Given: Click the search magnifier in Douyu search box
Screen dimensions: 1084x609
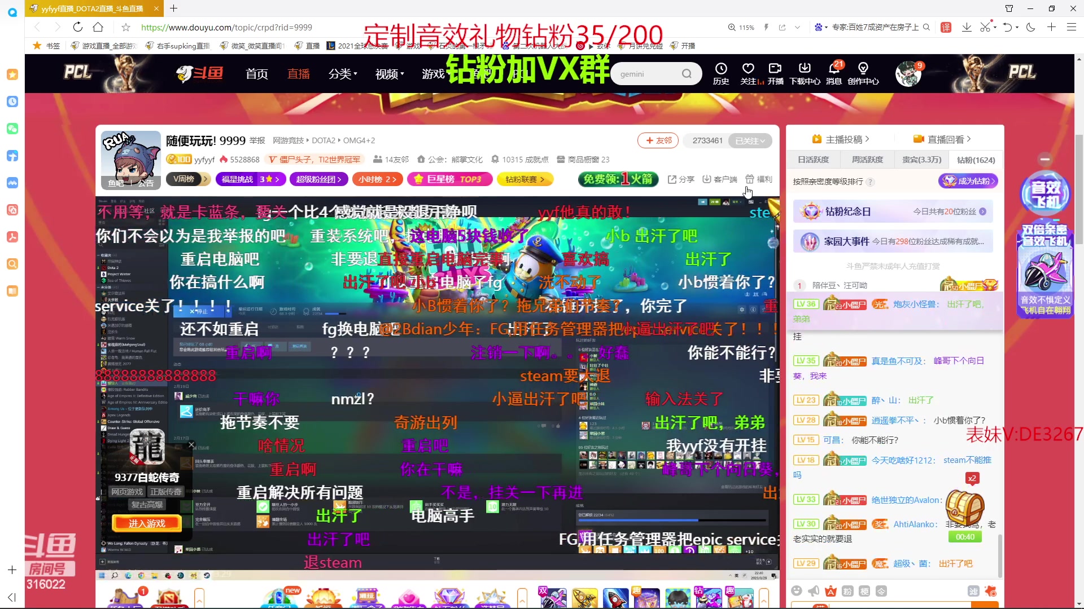Looking at the screenshot, I should [687, 74].
